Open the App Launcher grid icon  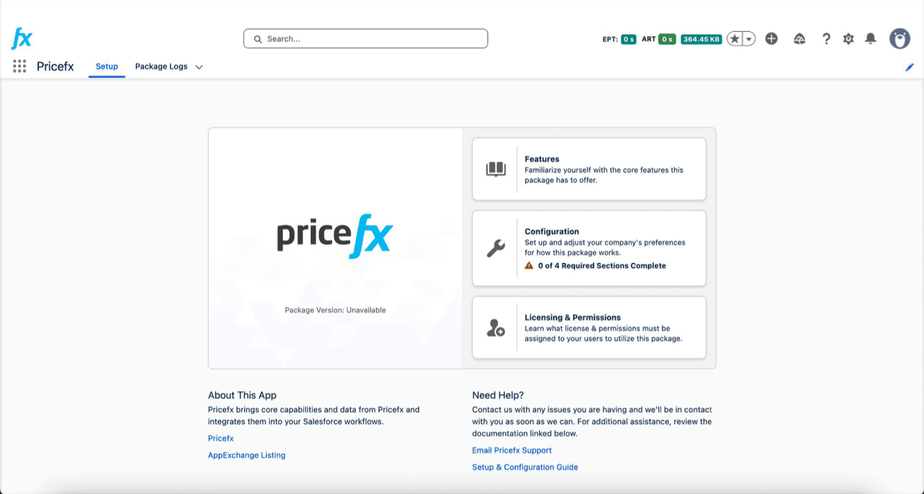(19, 67)
